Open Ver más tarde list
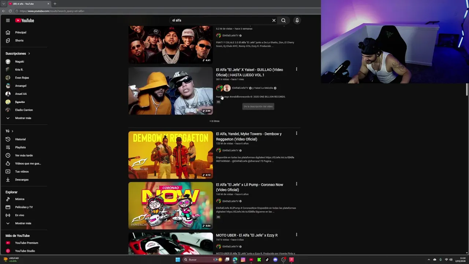This screenshot has height=264, width=469. [x=24, y=155]
